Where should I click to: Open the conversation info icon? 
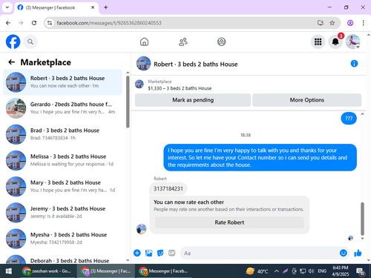[x=354, y=64]
